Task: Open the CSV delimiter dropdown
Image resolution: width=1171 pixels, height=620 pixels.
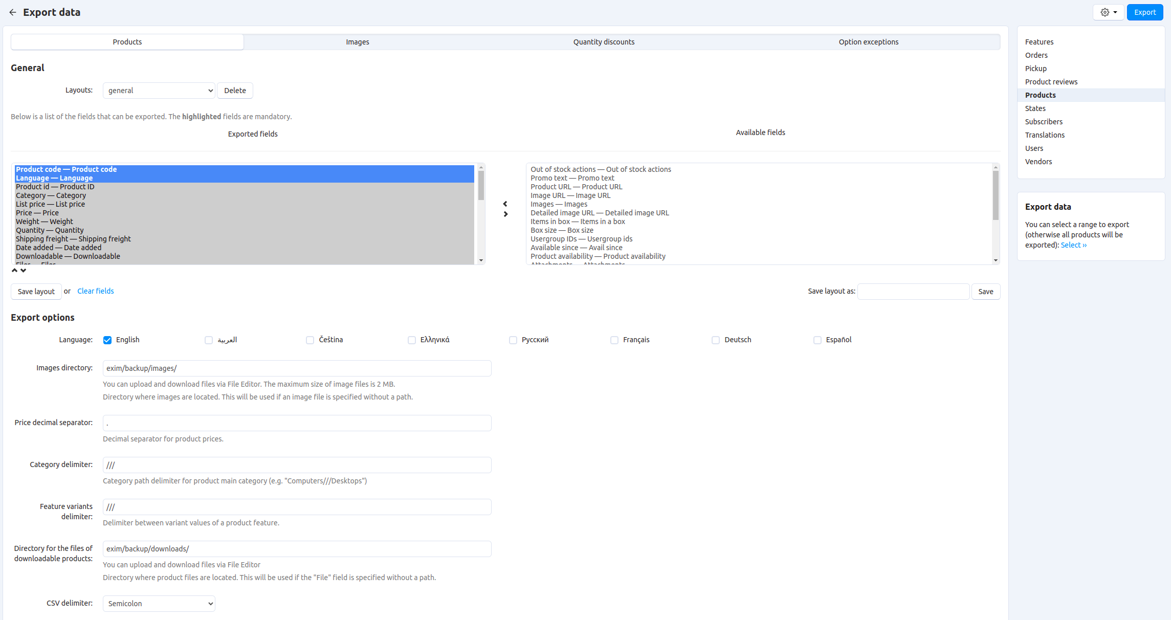Action: [159, 604]
